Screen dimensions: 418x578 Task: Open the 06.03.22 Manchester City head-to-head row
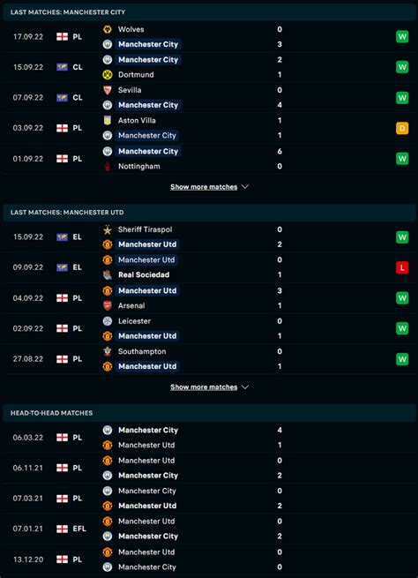pos(209,438)
